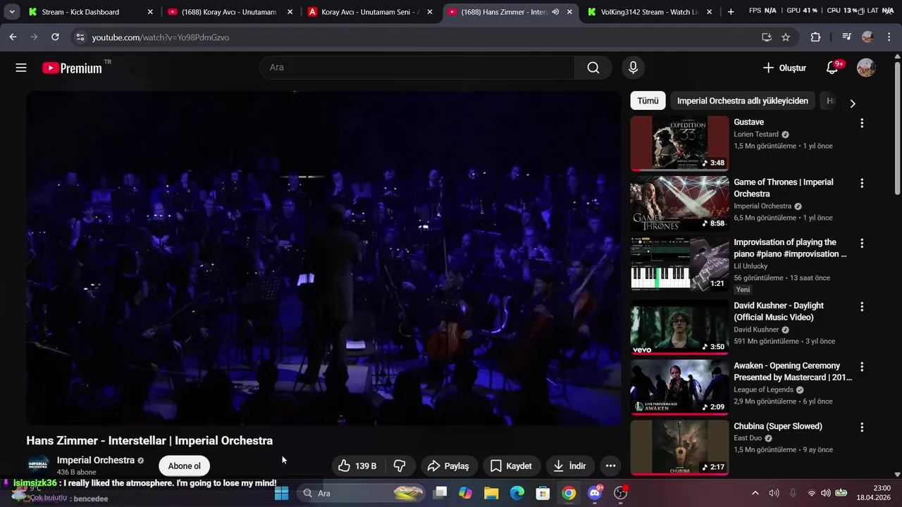The image size is (902, 507).
Task: Click the search magnifier button
Action: (x=593, y=68)
